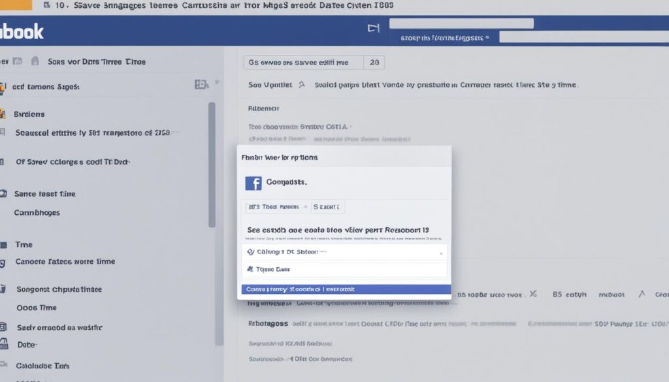Image resolution: width=669 pixels, height=382 pixels.
Task: Click the lock icon left of 'Date'
Action: 3,344
